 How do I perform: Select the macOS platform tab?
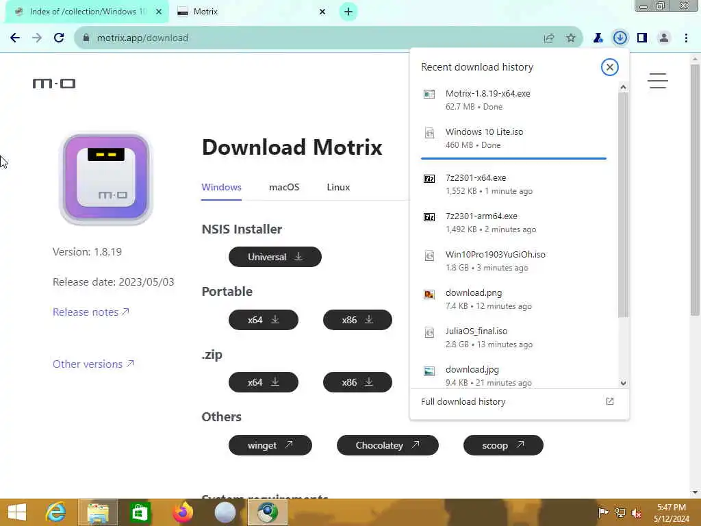284,188
